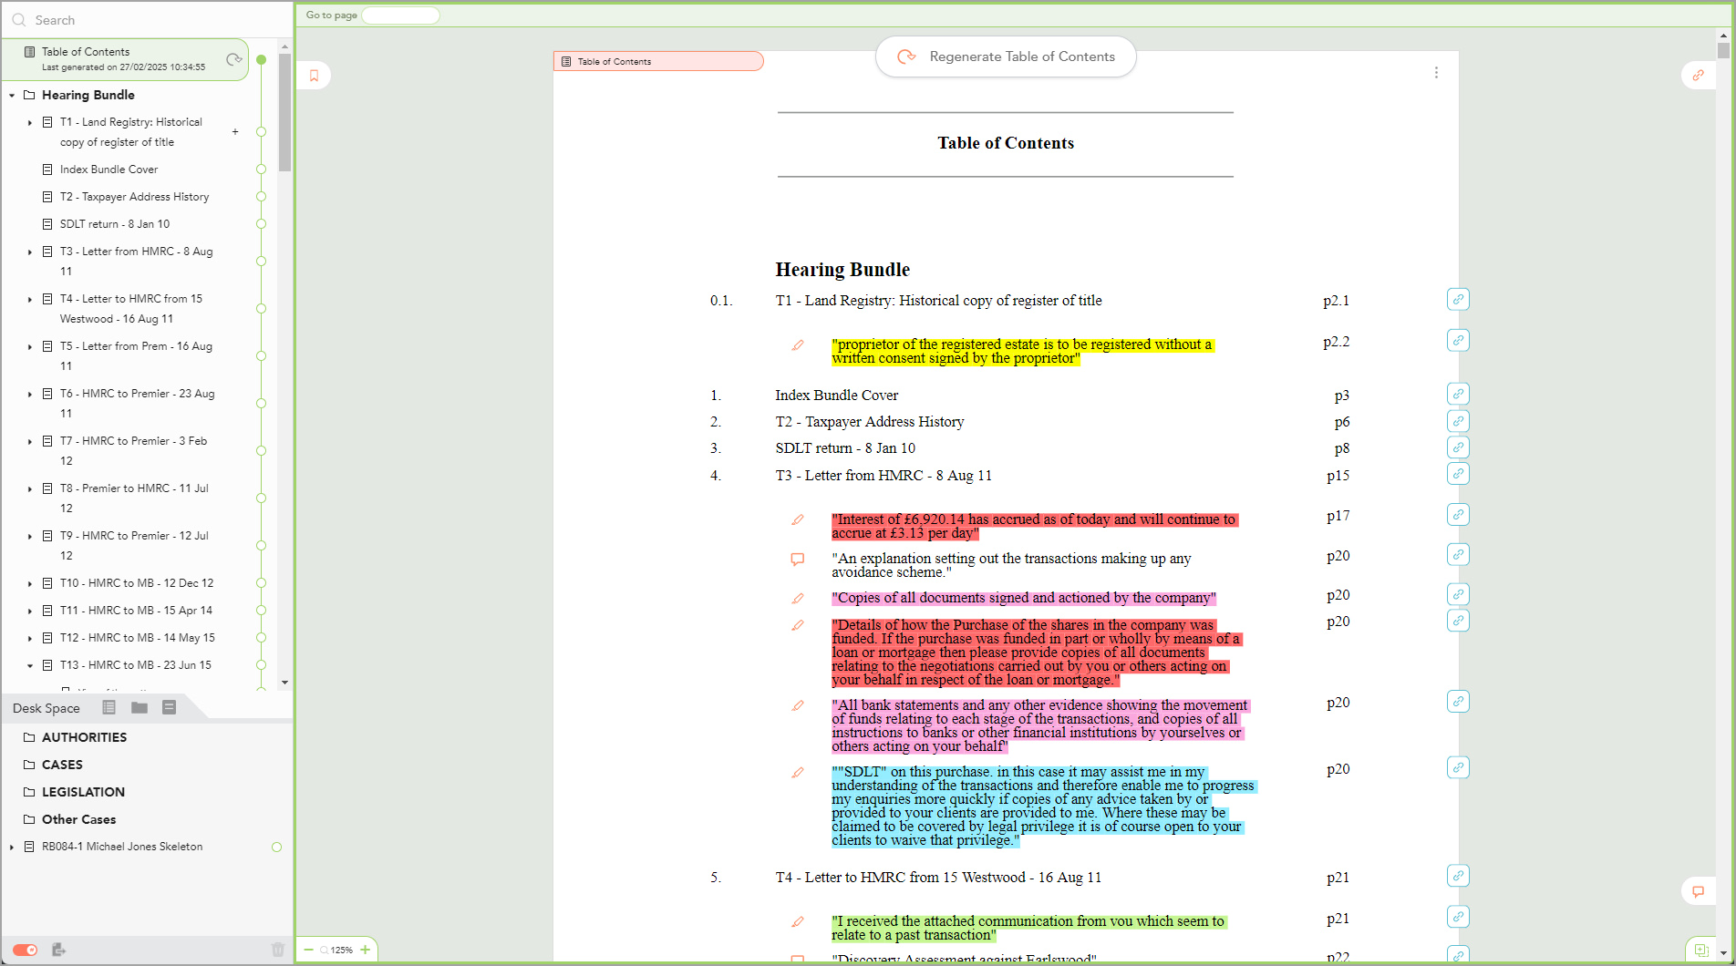This screenshot has width=1736, height=966.
Task: Click the export icon in bottom-left toolbar
Action: (x=58, y=950)
